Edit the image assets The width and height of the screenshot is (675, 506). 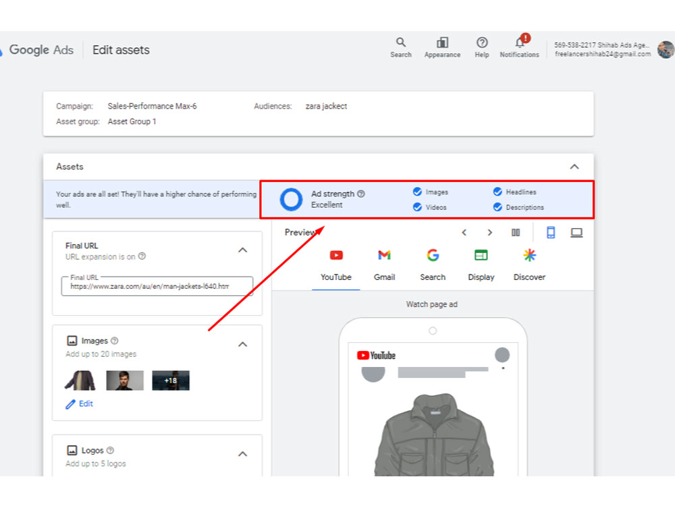(x=79, y=403)
